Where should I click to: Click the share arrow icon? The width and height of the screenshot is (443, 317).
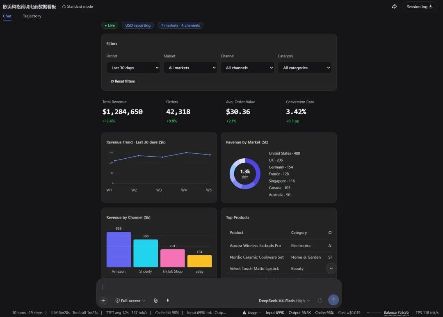coord(394,7)
